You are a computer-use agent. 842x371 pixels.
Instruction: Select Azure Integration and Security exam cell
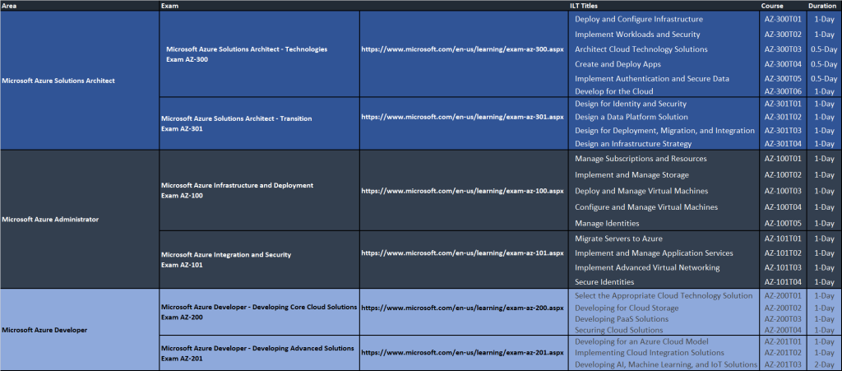coord(259,260)
